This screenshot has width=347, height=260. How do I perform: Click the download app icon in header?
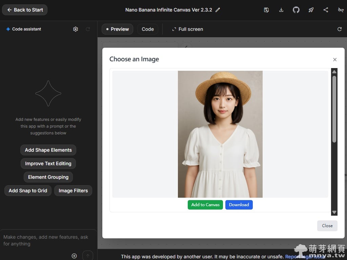tap(281, 10)
